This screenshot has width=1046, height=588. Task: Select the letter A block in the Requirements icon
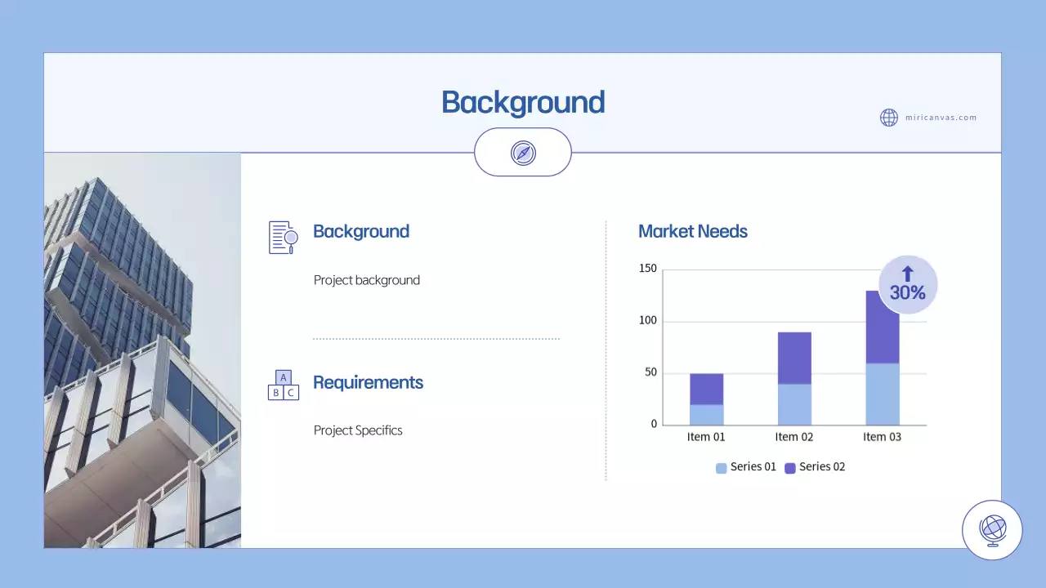[x=283, y=376]
